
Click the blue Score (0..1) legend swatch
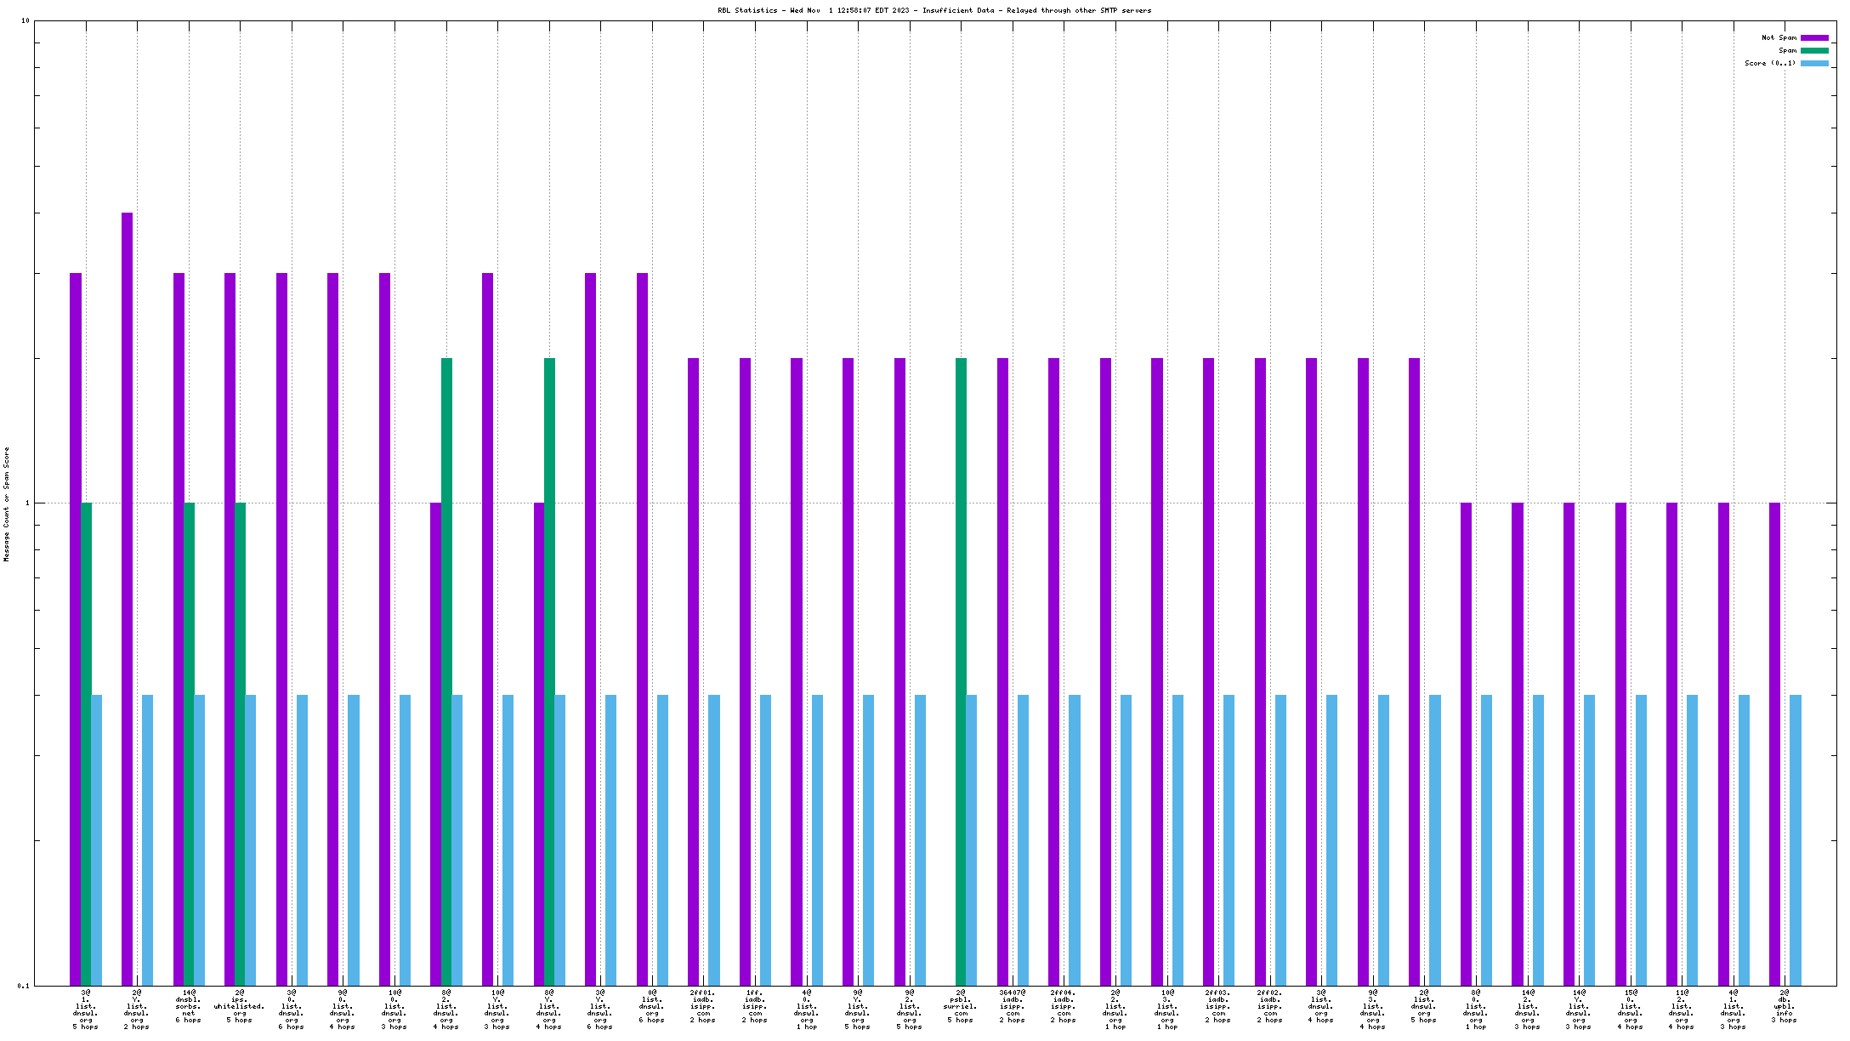pos(1814,63)
